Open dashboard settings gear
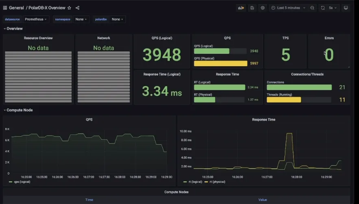Image resolution: width=359 pixels, height=204 pixels. coord(263,8)
